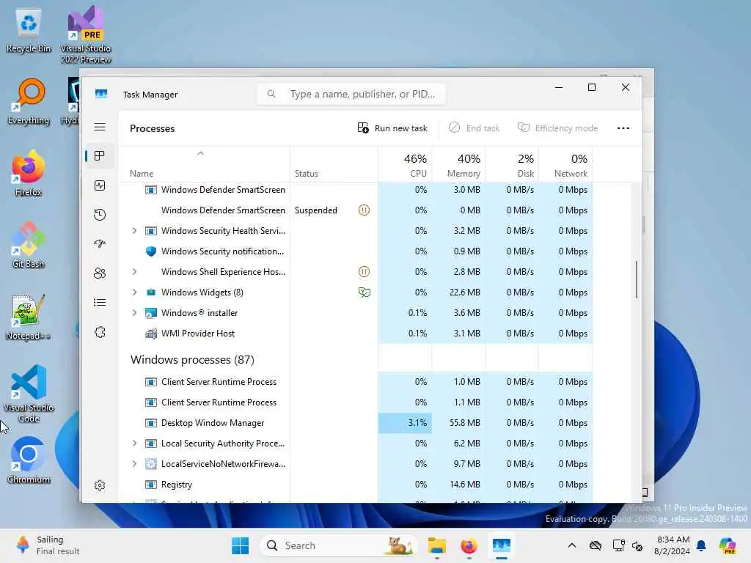
Task: Expand the Windows installer row
Action: [x=135, y=313]
